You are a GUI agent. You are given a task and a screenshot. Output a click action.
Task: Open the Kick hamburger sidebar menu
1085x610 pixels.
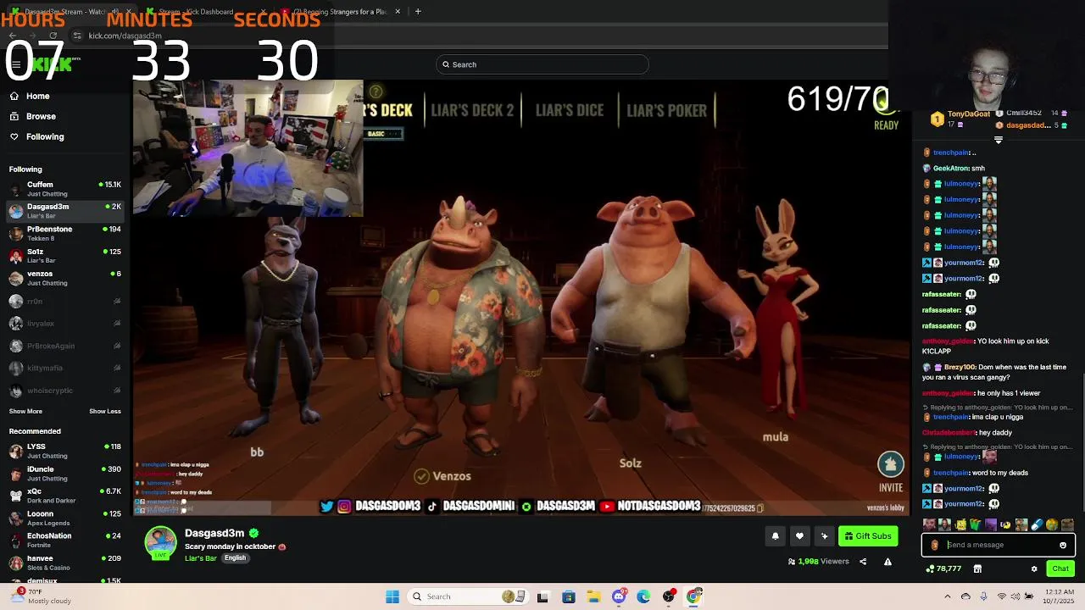point(15,64)
